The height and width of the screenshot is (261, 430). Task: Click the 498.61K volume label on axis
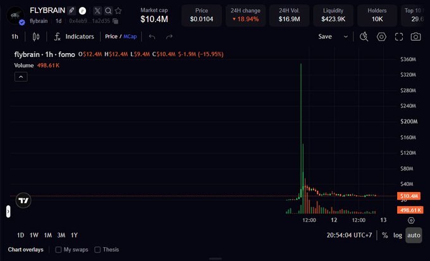pyautogui.click(x=410, y=210)
